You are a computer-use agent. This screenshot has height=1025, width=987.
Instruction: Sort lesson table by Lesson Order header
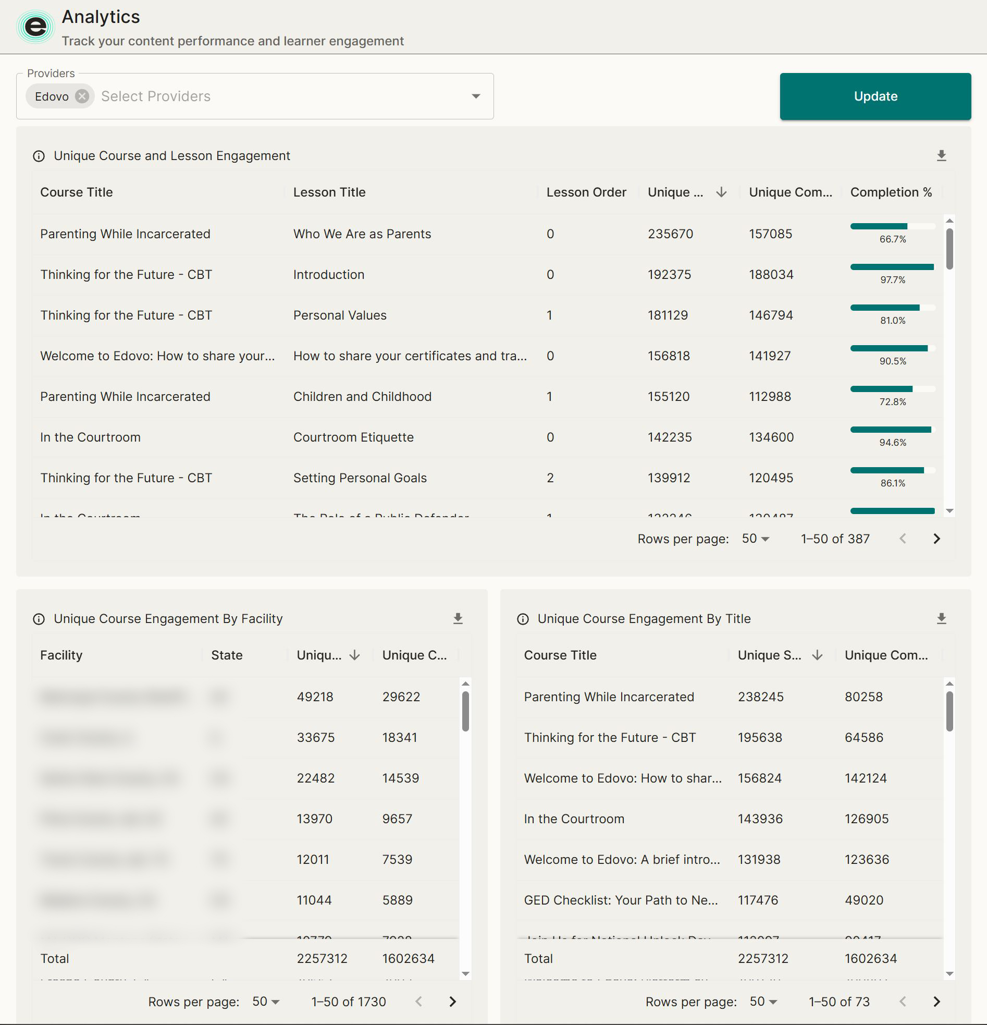(586, 192)
